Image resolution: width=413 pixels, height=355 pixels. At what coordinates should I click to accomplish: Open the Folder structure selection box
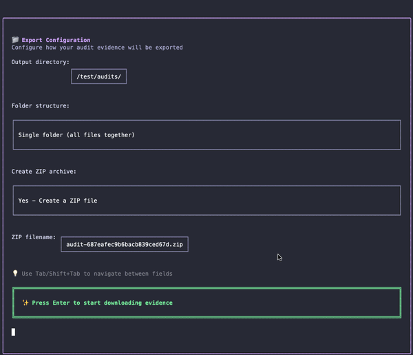(206, 134)
